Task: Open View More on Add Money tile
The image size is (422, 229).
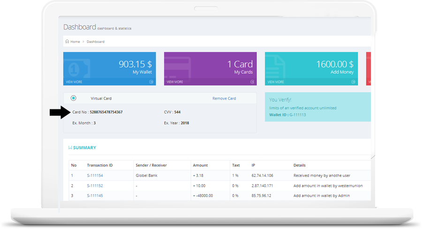Action: tap(277, 82)
